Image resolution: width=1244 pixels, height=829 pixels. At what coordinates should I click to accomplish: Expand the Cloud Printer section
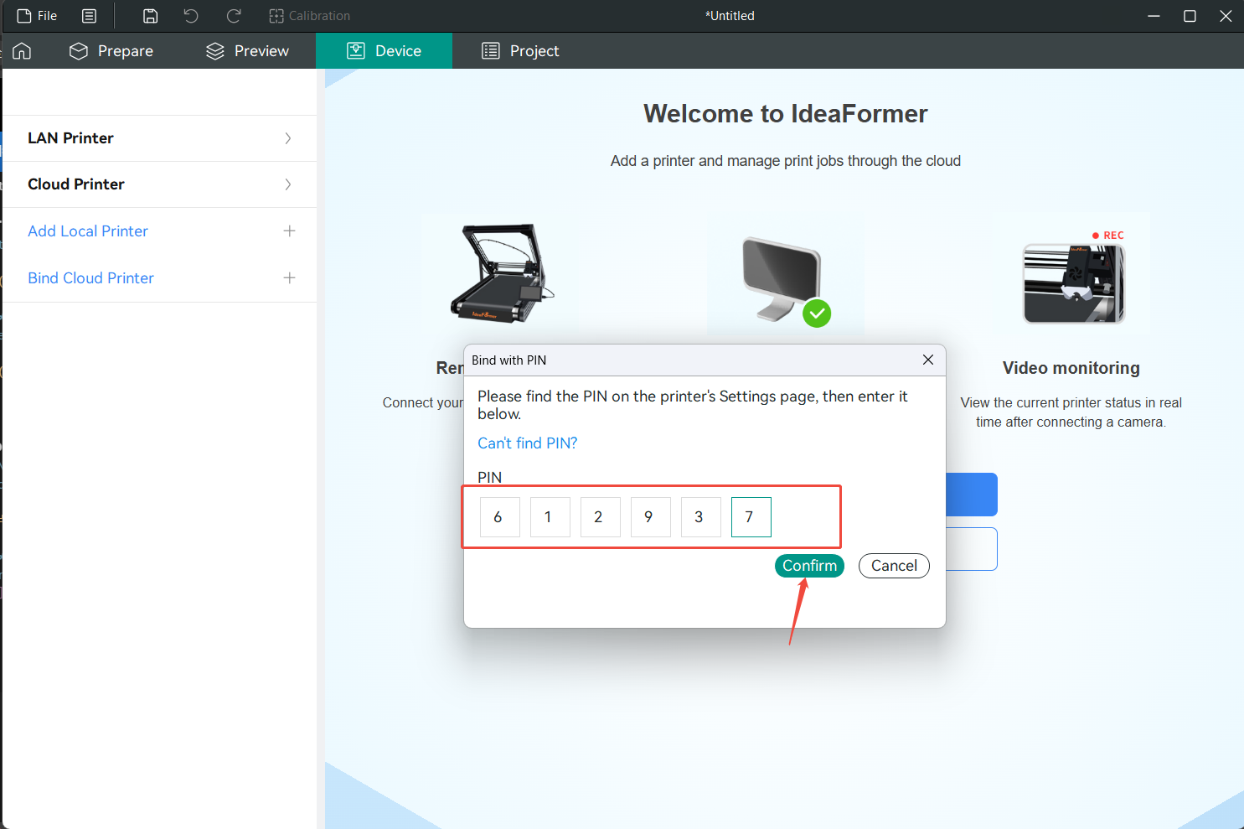pyautogui.click(x=160, y=184)
